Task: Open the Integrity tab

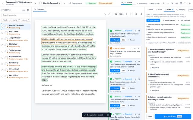Action: (181, 10)
